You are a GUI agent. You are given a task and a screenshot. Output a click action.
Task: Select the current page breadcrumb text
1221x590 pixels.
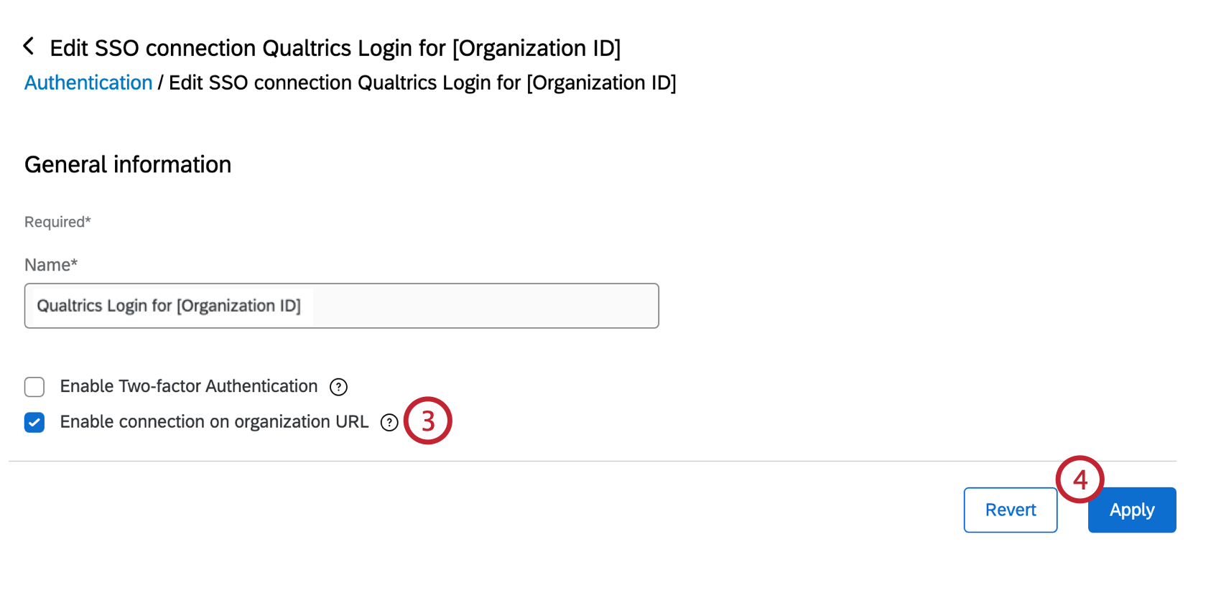422,83
